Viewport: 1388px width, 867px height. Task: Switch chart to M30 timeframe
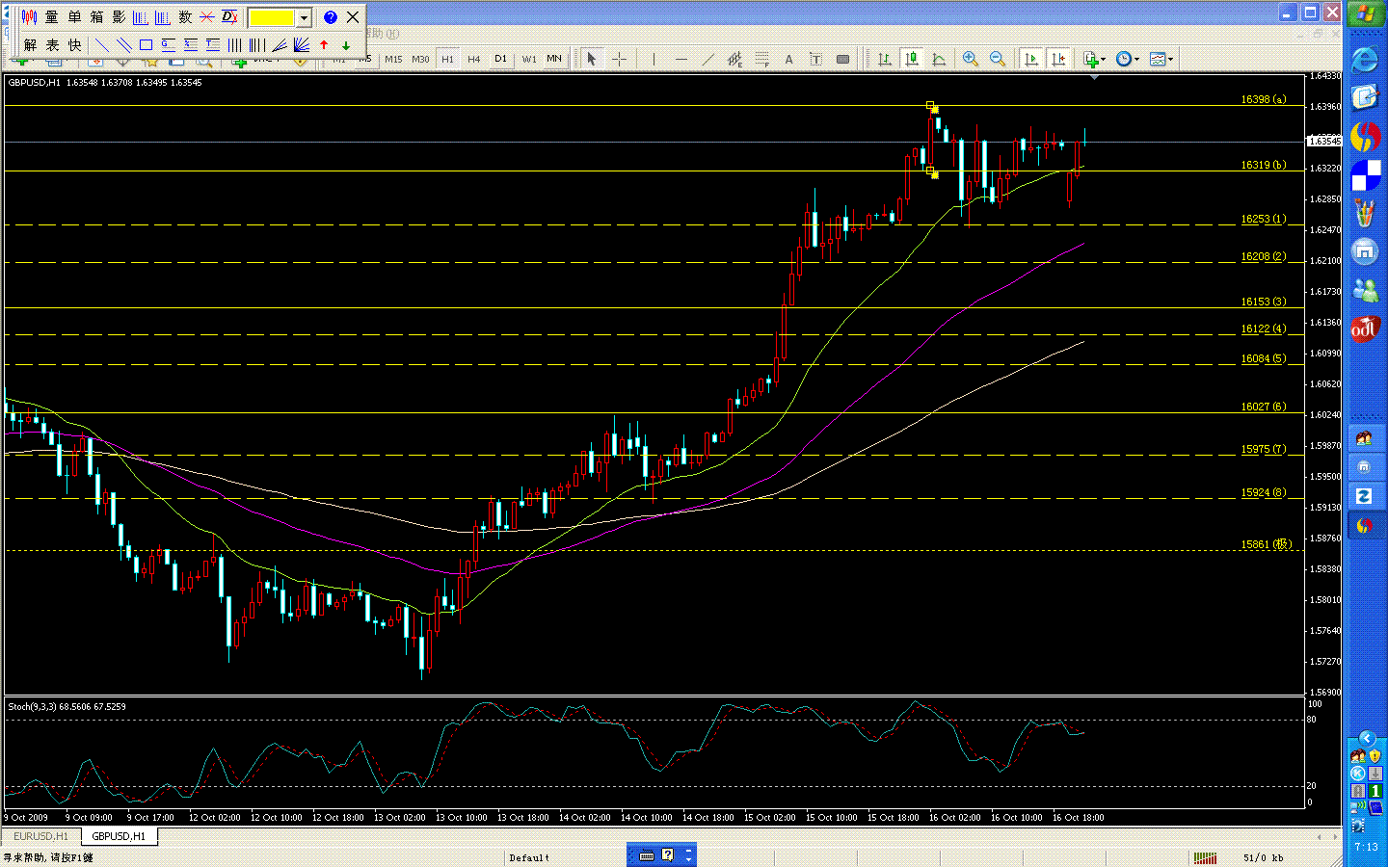(x=420, y=59)
